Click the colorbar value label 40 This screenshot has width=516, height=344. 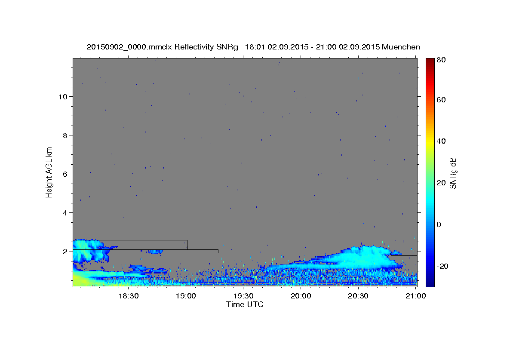pos(441,141)
